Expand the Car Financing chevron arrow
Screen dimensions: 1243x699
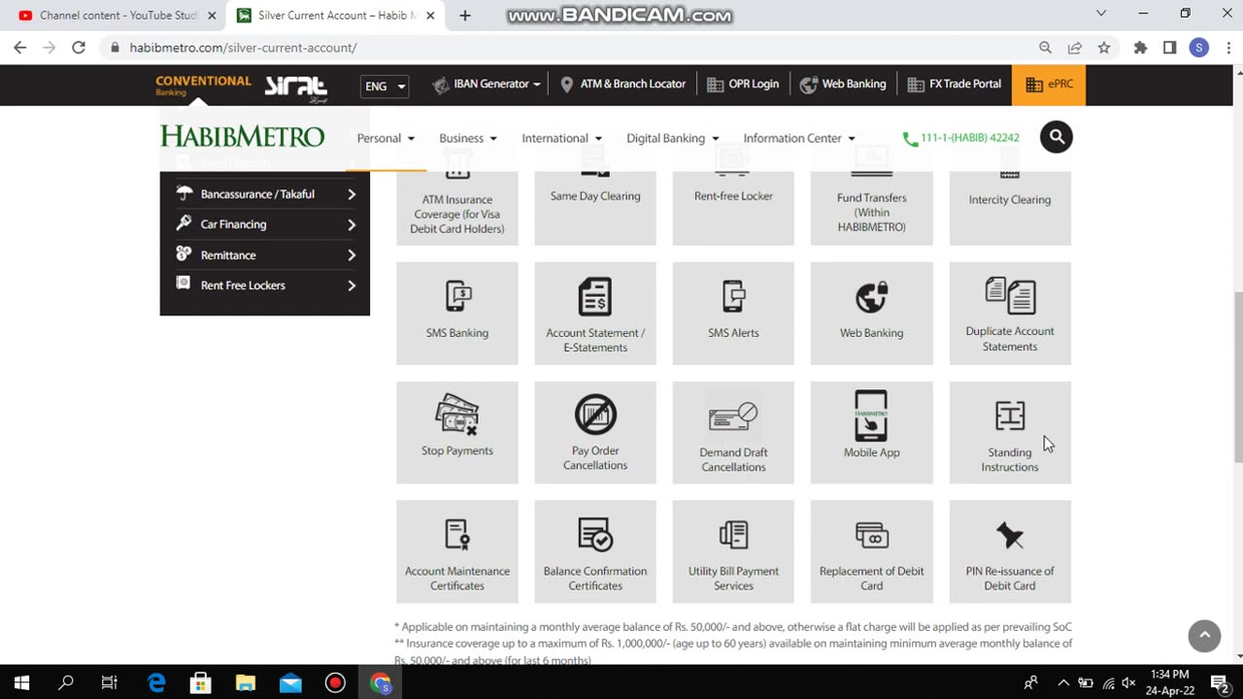tap(352, 224)
